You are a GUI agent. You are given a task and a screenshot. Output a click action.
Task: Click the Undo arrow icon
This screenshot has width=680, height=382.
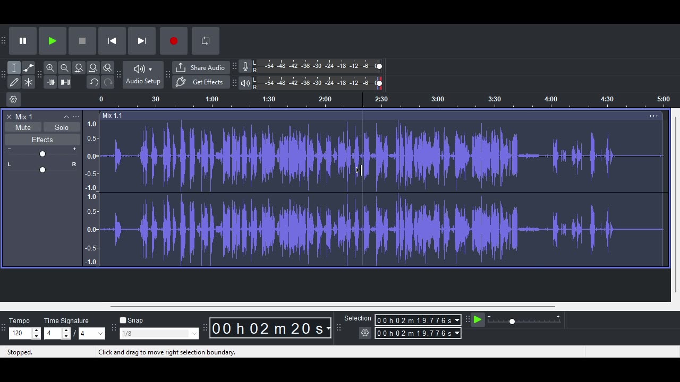point(93,82)
